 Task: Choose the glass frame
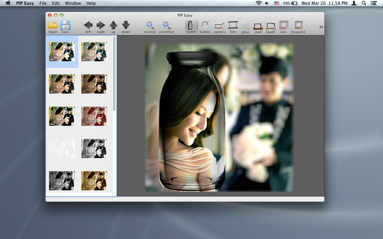pyautogui.click(x=246, y=27)
